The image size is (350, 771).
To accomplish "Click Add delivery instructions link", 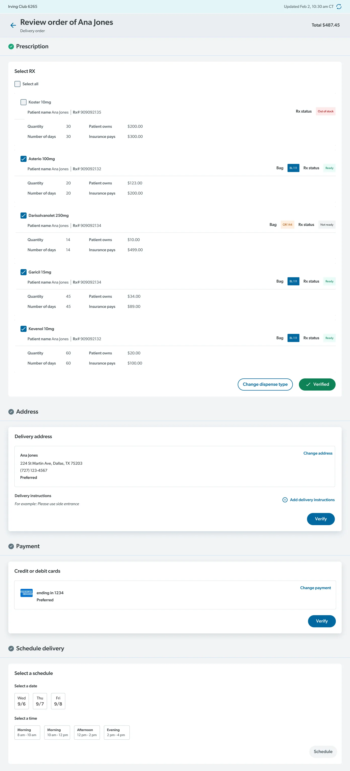I will click(x=312, y=500).
